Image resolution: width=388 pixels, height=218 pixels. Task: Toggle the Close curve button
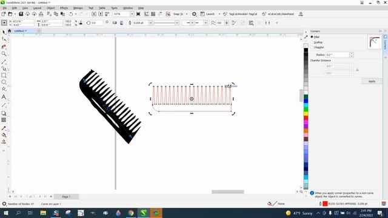click(x=234, y=23)
